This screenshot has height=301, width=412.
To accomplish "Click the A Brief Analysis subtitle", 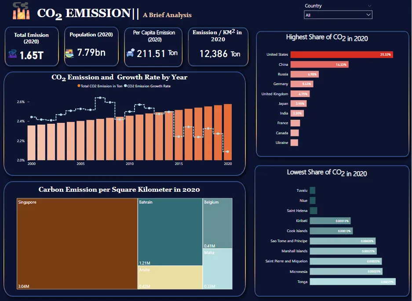I will tap(167, 15).
